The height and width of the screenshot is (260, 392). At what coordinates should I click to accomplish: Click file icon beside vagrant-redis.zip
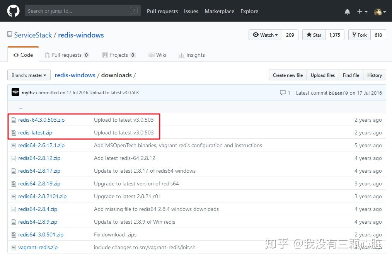[14, 248]
